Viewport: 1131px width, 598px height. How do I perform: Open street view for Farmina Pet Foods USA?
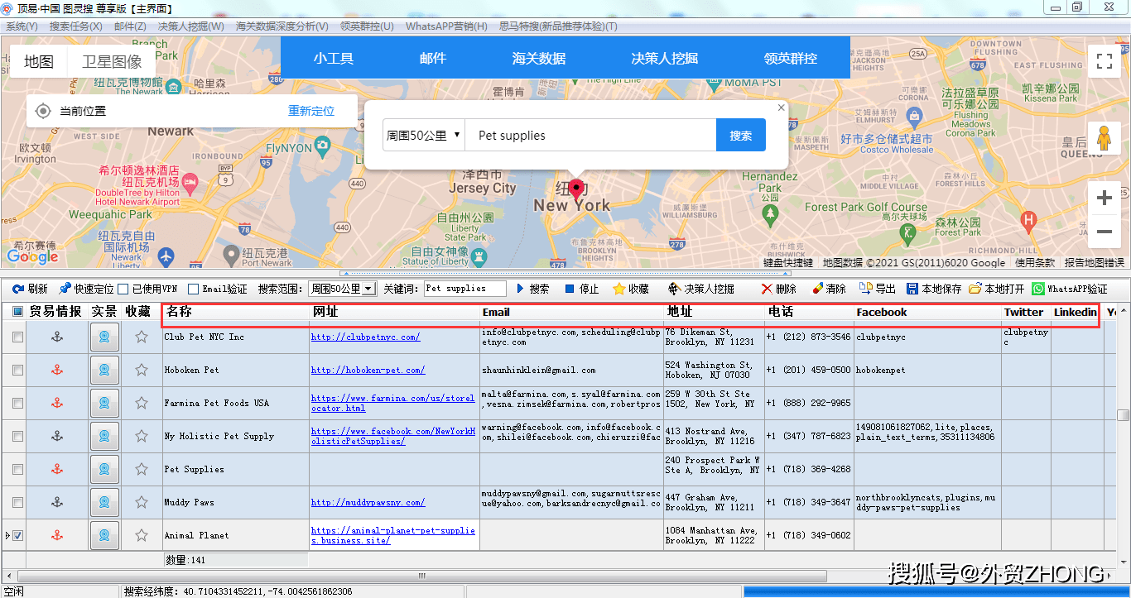[104, 403]
